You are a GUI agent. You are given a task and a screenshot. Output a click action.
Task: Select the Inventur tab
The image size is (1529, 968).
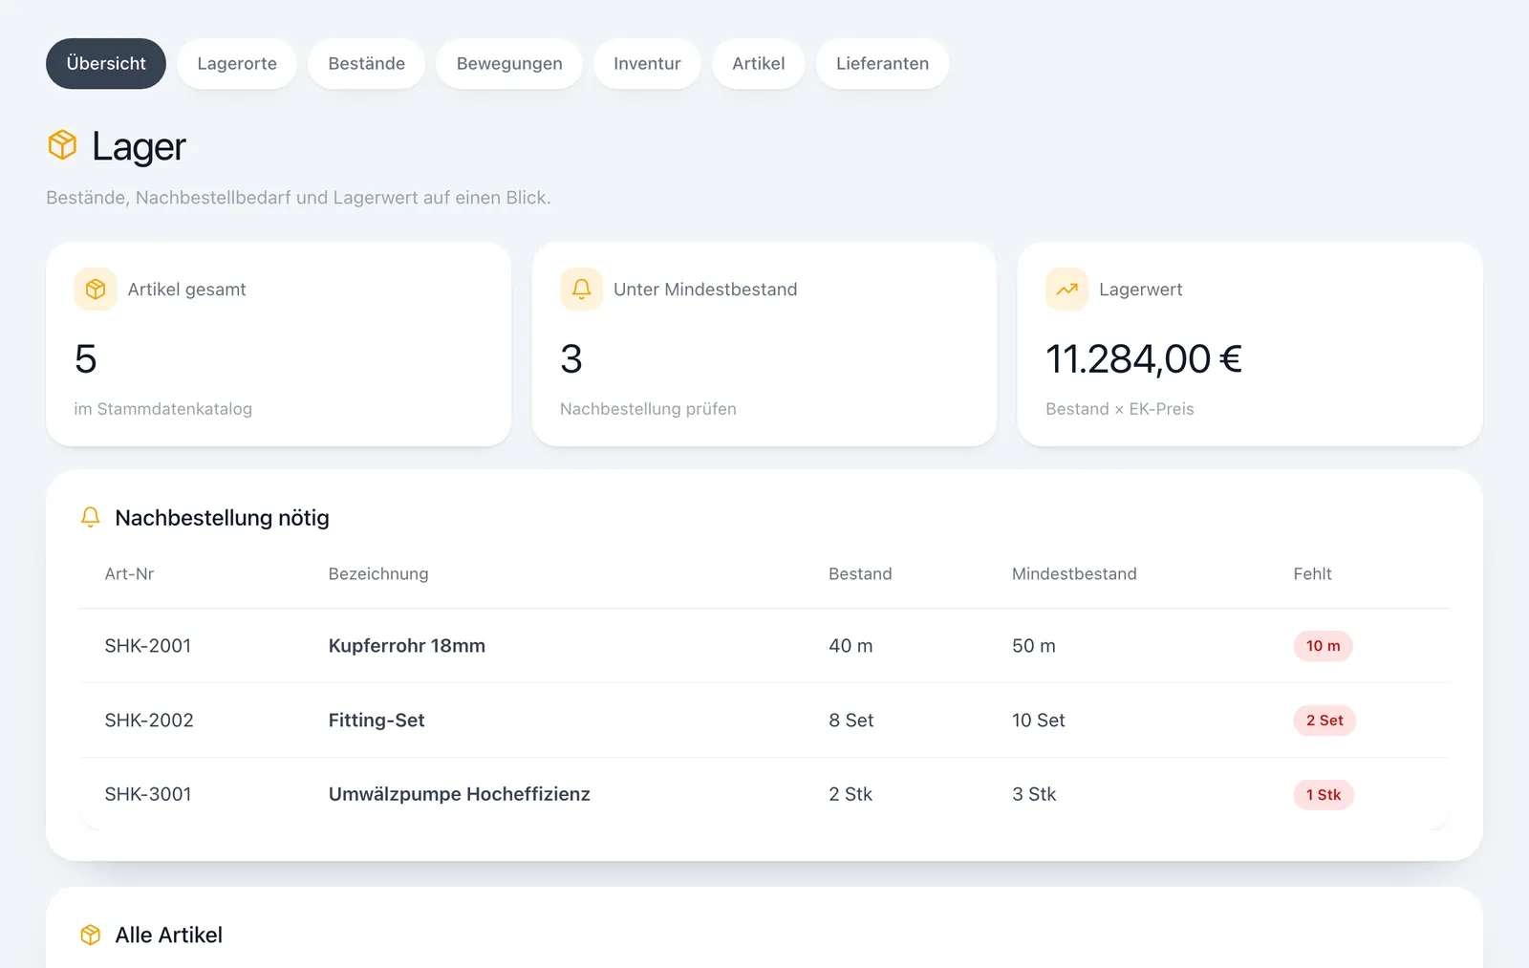tap(647, 64)
